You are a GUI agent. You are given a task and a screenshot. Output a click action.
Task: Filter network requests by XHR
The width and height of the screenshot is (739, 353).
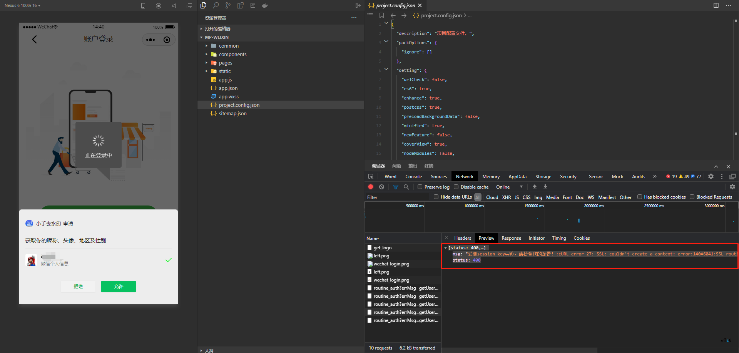[507, 197]
